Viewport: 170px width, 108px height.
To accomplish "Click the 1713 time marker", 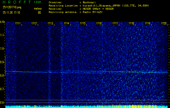I will (x=50, y=23).
